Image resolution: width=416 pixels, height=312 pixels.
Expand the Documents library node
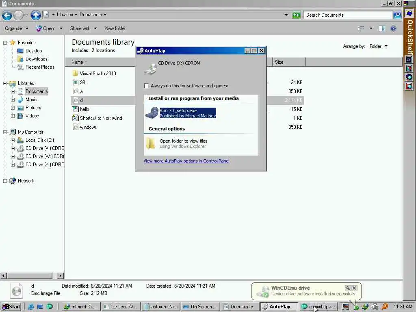coord(13,91)
